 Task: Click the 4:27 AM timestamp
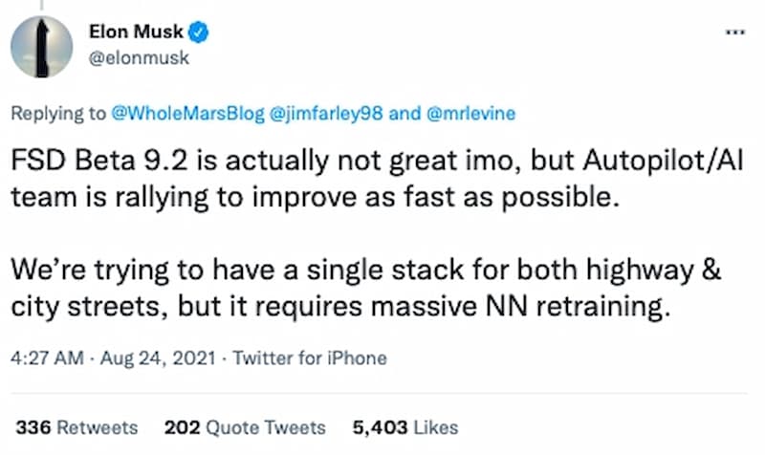point(46,358)
